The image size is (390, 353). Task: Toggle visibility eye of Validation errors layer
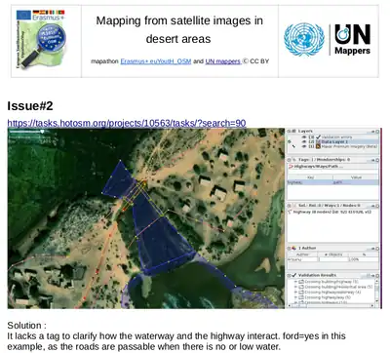(304, 137)
